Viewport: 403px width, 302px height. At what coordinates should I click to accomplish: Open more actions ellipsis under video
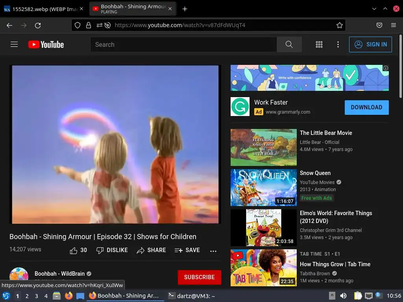coord(213,251)
